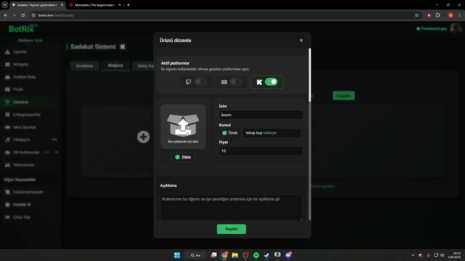
Task: Open the browser tab search dropdown
Action: [x=5, y=5]
